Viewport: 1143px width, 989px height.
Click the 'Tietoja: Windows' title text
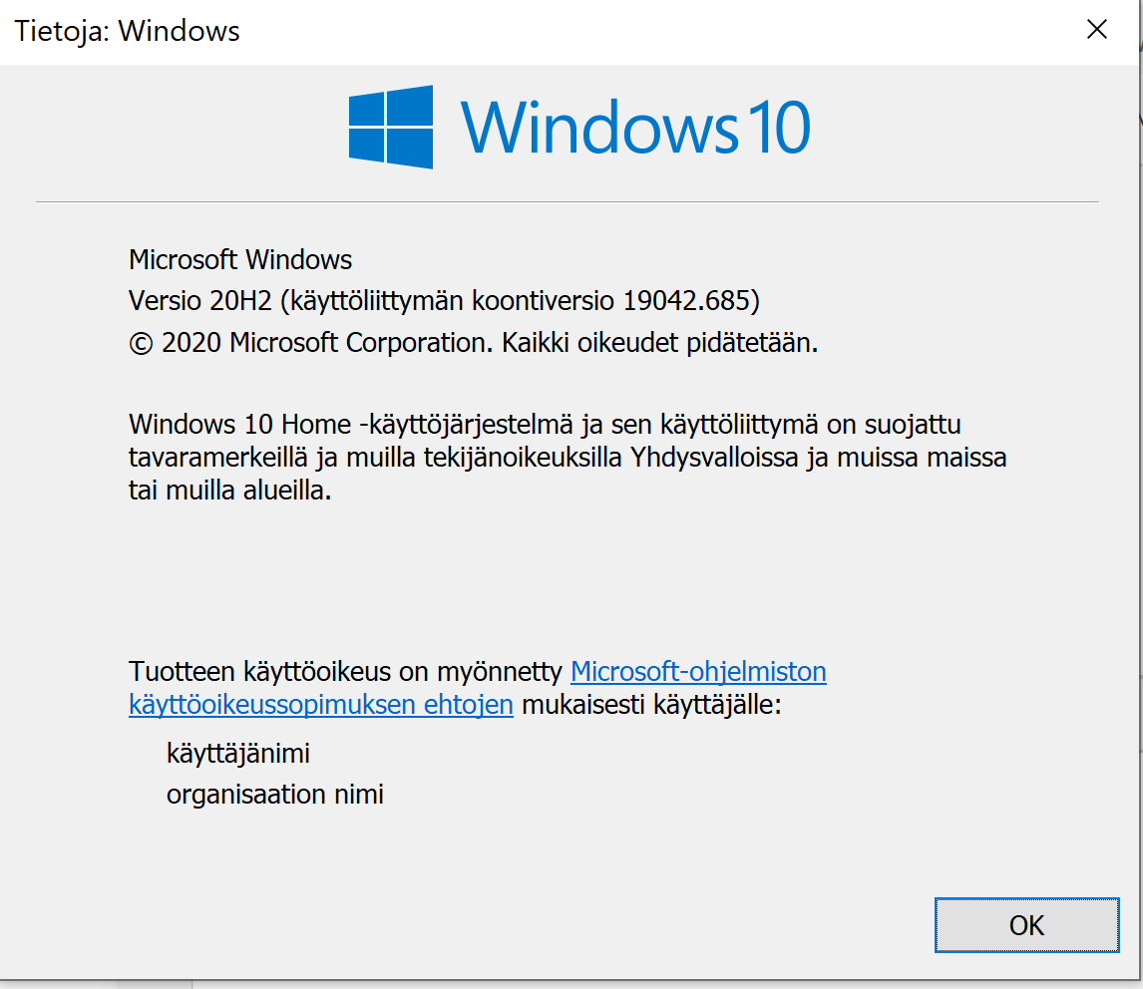pyautogui.click(x=127, y=31)
